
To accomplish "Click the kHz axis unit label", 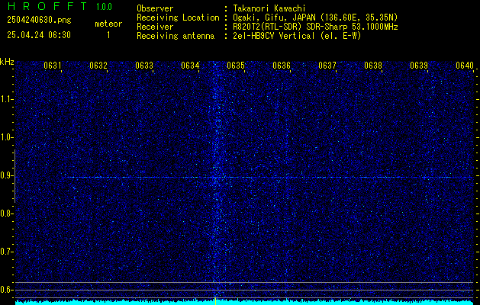I will (x=7, y=62).
